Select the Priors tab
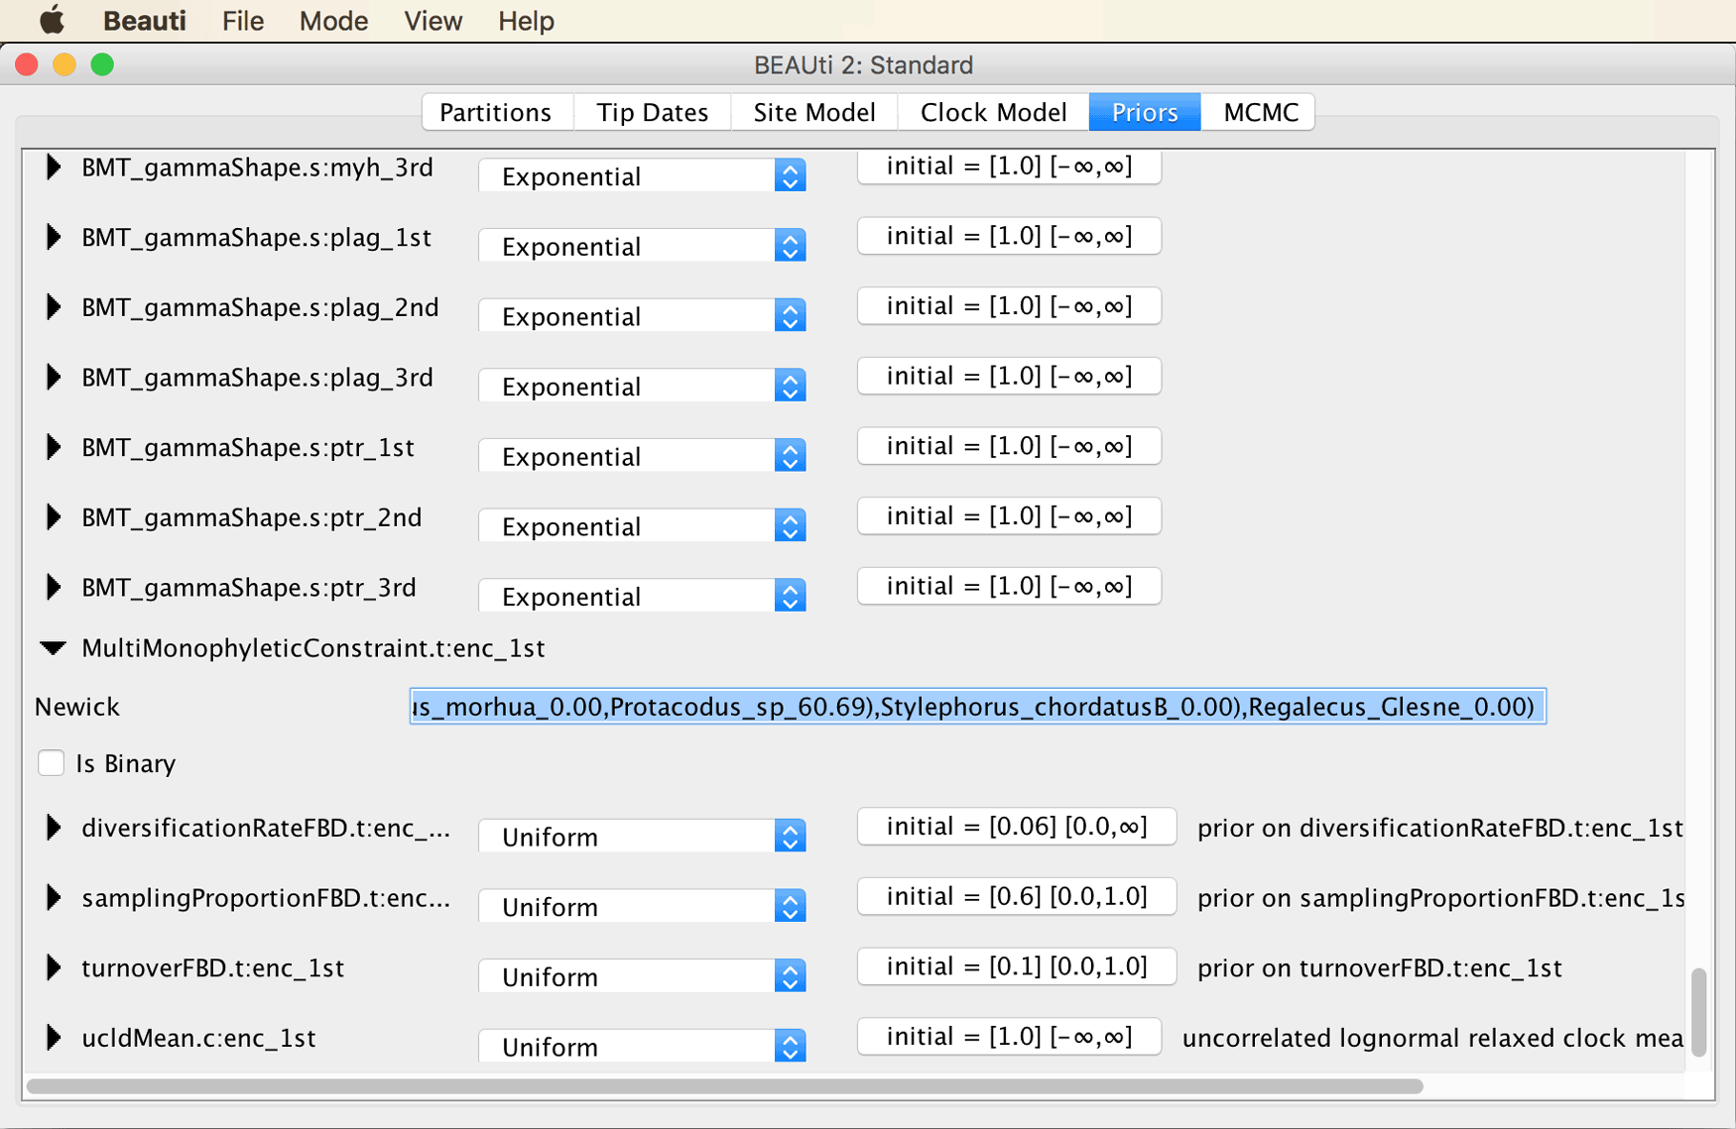This screenshot has width=1736, height=1129. point(1145,112)
